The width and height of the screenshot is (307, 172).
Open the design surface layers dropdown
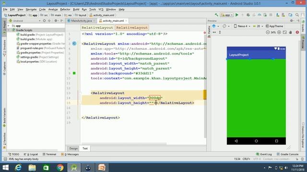pos(215,26)
